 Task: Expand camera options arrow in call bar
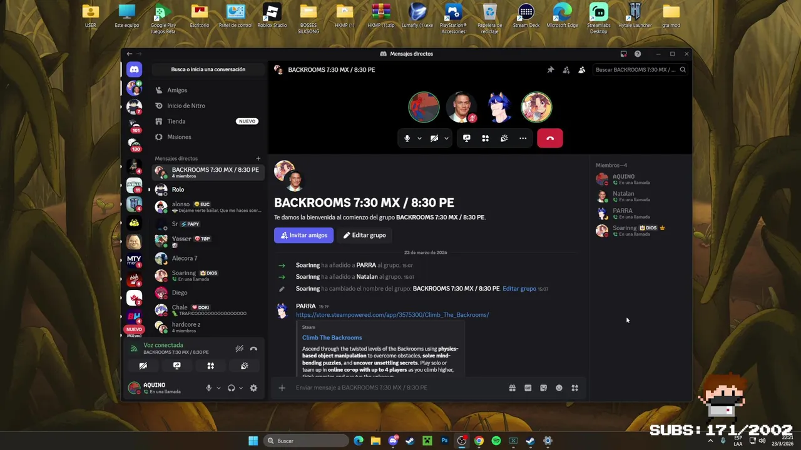pos(446,138)
